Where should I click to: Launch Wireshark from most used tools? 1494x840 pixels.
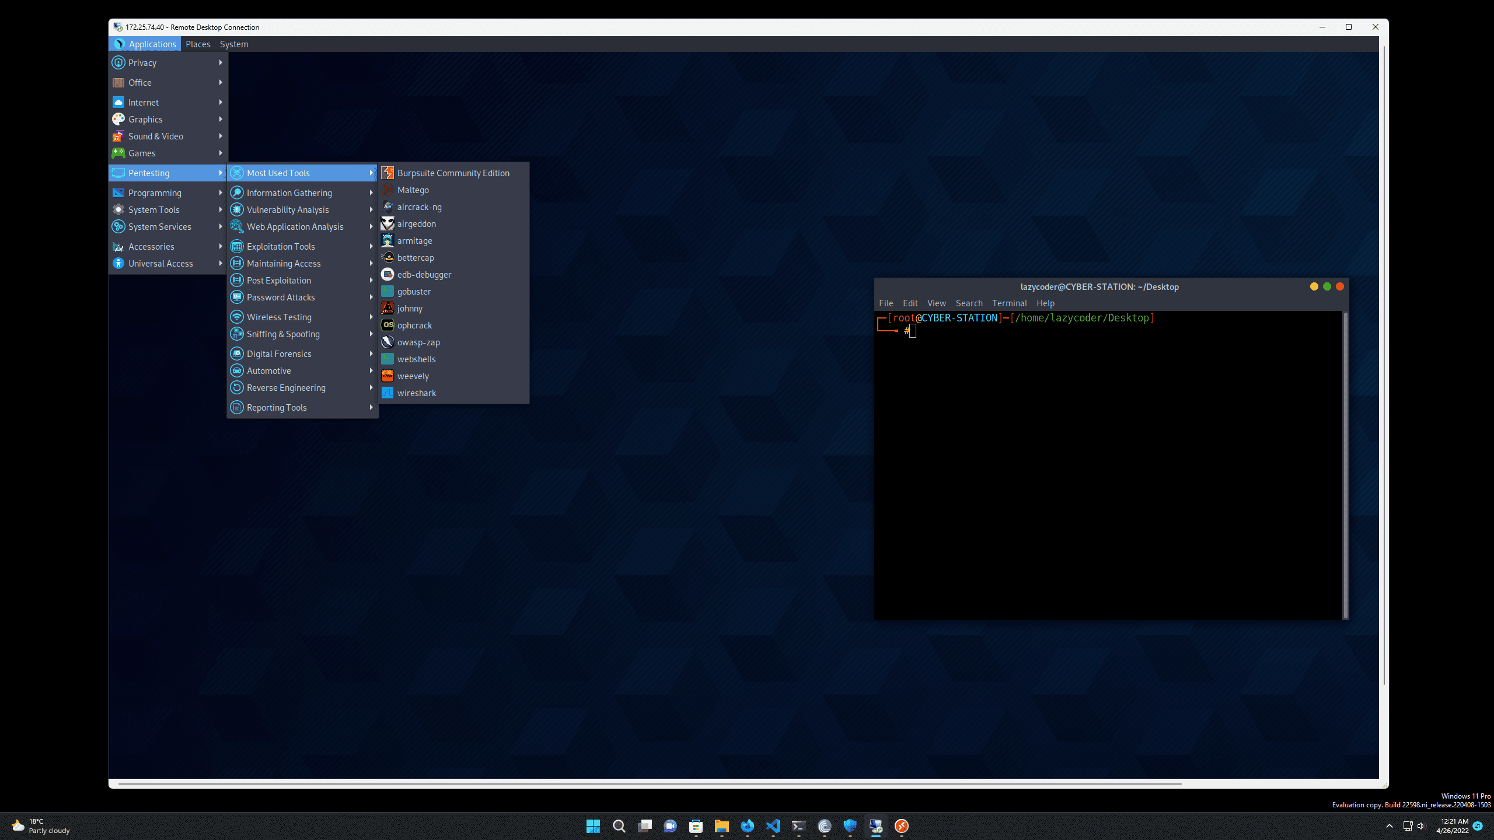(x=417, y=392)
